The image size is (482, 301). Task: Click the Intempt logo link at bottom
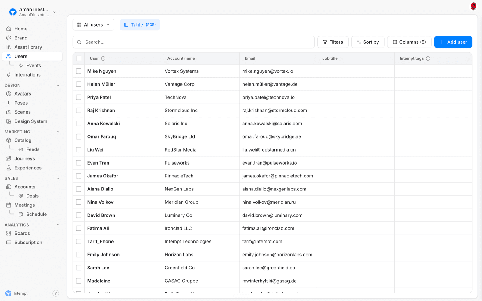point(17,293)
